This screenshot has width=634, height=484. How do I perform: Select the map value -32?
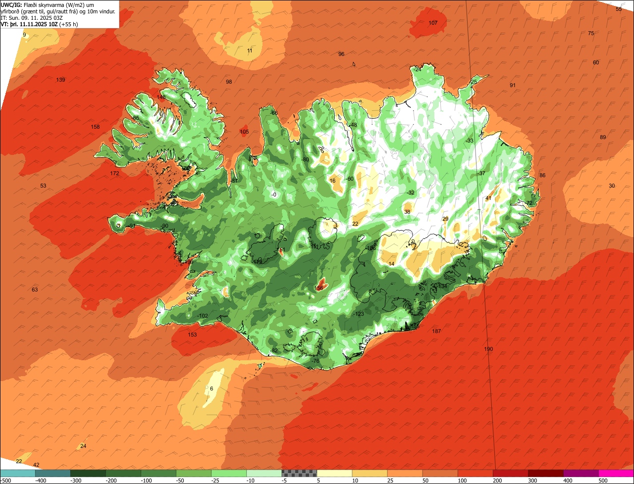410,193
